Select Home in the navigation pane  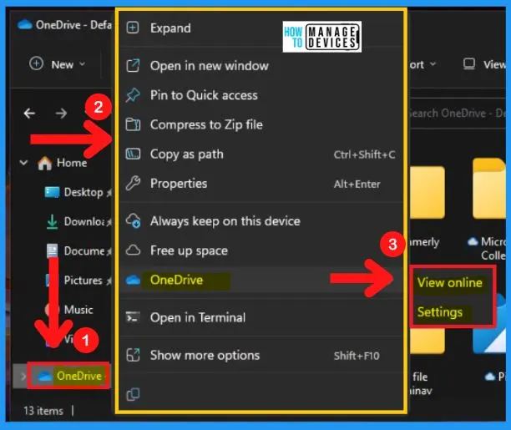[x=72, y=163]
